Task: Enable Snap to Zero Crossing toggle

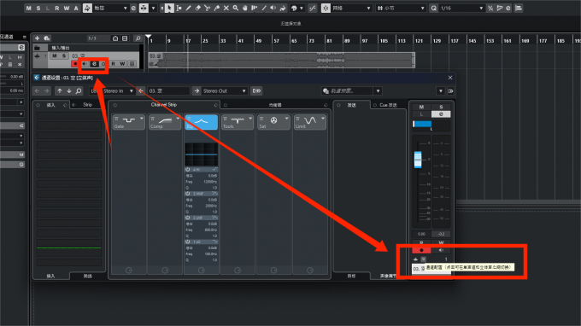Action: point(313,8)
